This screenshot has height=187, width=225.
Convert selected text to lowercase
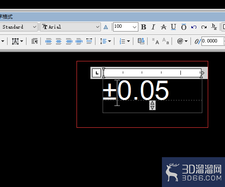coord(165,41)
